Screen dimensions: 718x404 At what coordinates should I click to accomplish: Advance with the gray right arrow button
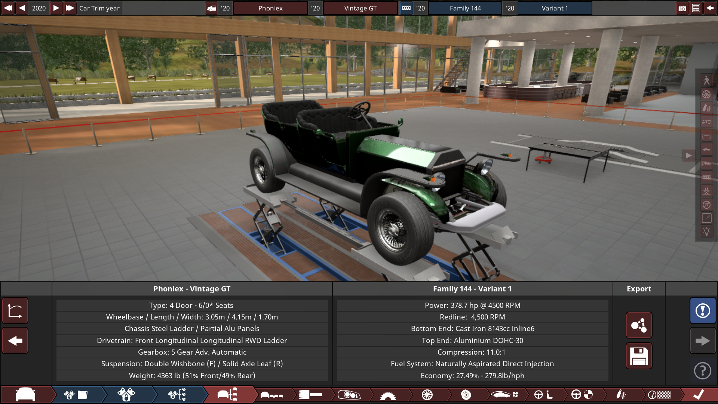(703, 340)
